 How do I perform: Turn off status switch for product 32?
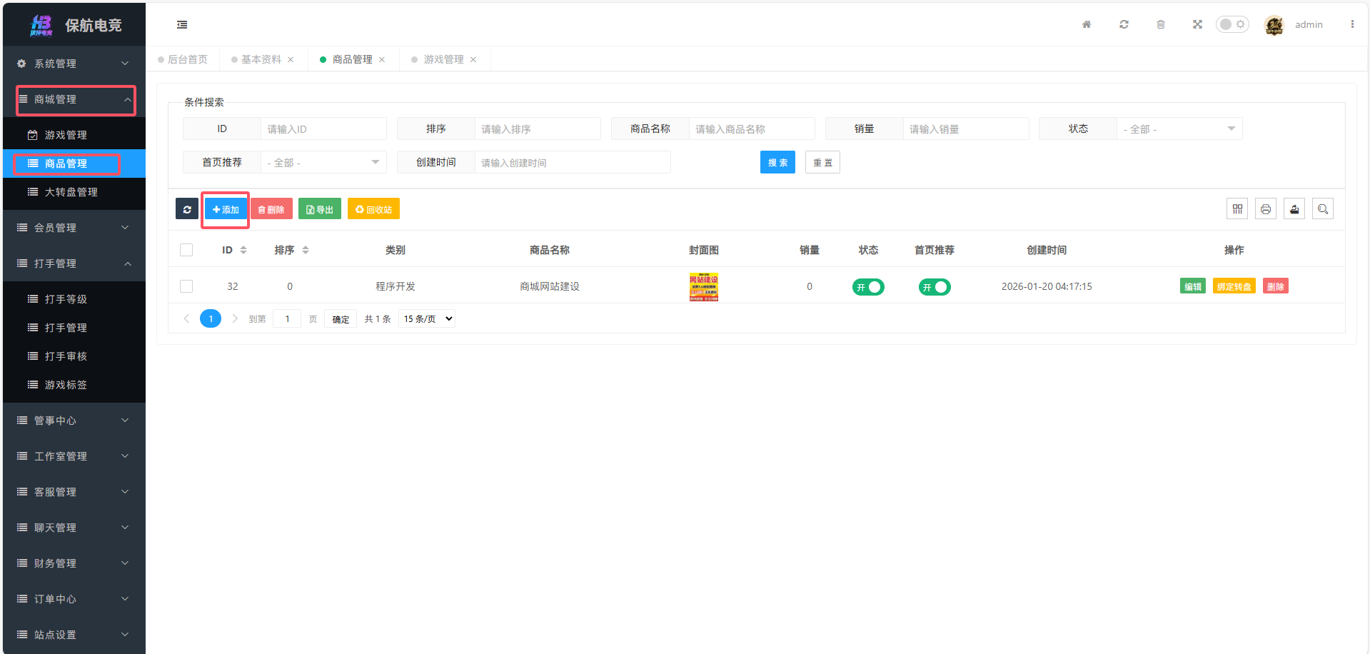pos(868,287)
